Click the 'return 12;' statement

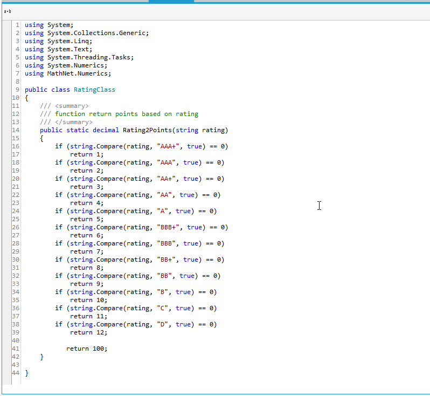tap(88, 333)
